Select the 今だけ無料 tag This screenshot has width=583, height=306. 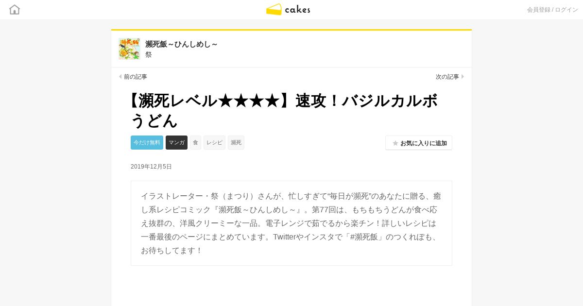point(147,142)
